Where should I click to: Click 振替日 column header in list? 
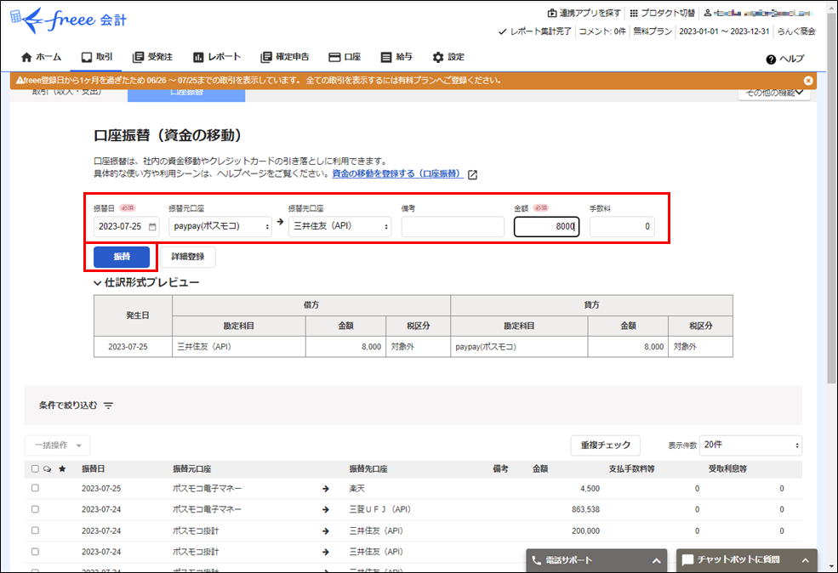click(x=94, y=469)
